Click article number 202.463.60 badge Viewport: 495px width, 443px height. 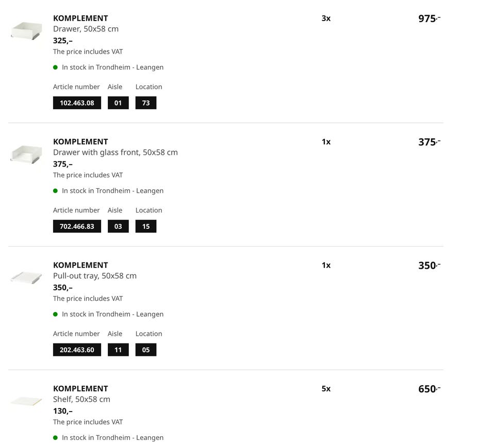(x=77, y=350)
